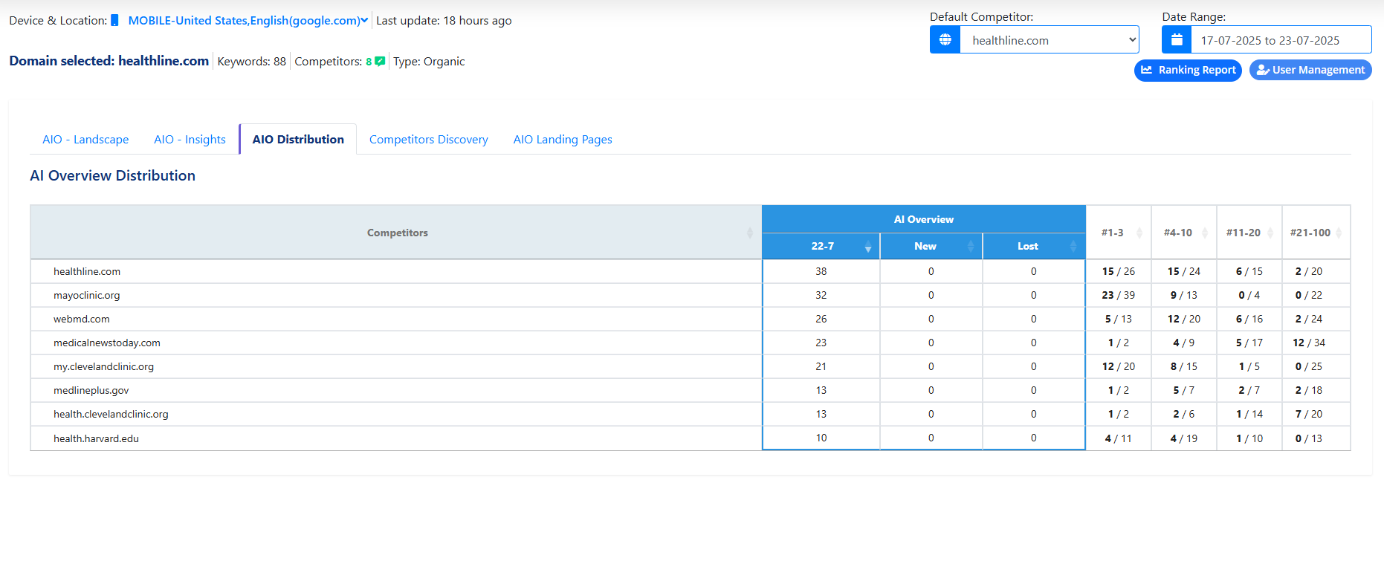Sort by the Competitors column arrows
The width and height of the screenshot is (1384, 587).
[749, 233]
